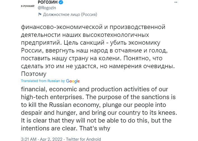Click the Google logo in translation notice
This screenshot has height=141, width=198.
(x=73, y=81)
